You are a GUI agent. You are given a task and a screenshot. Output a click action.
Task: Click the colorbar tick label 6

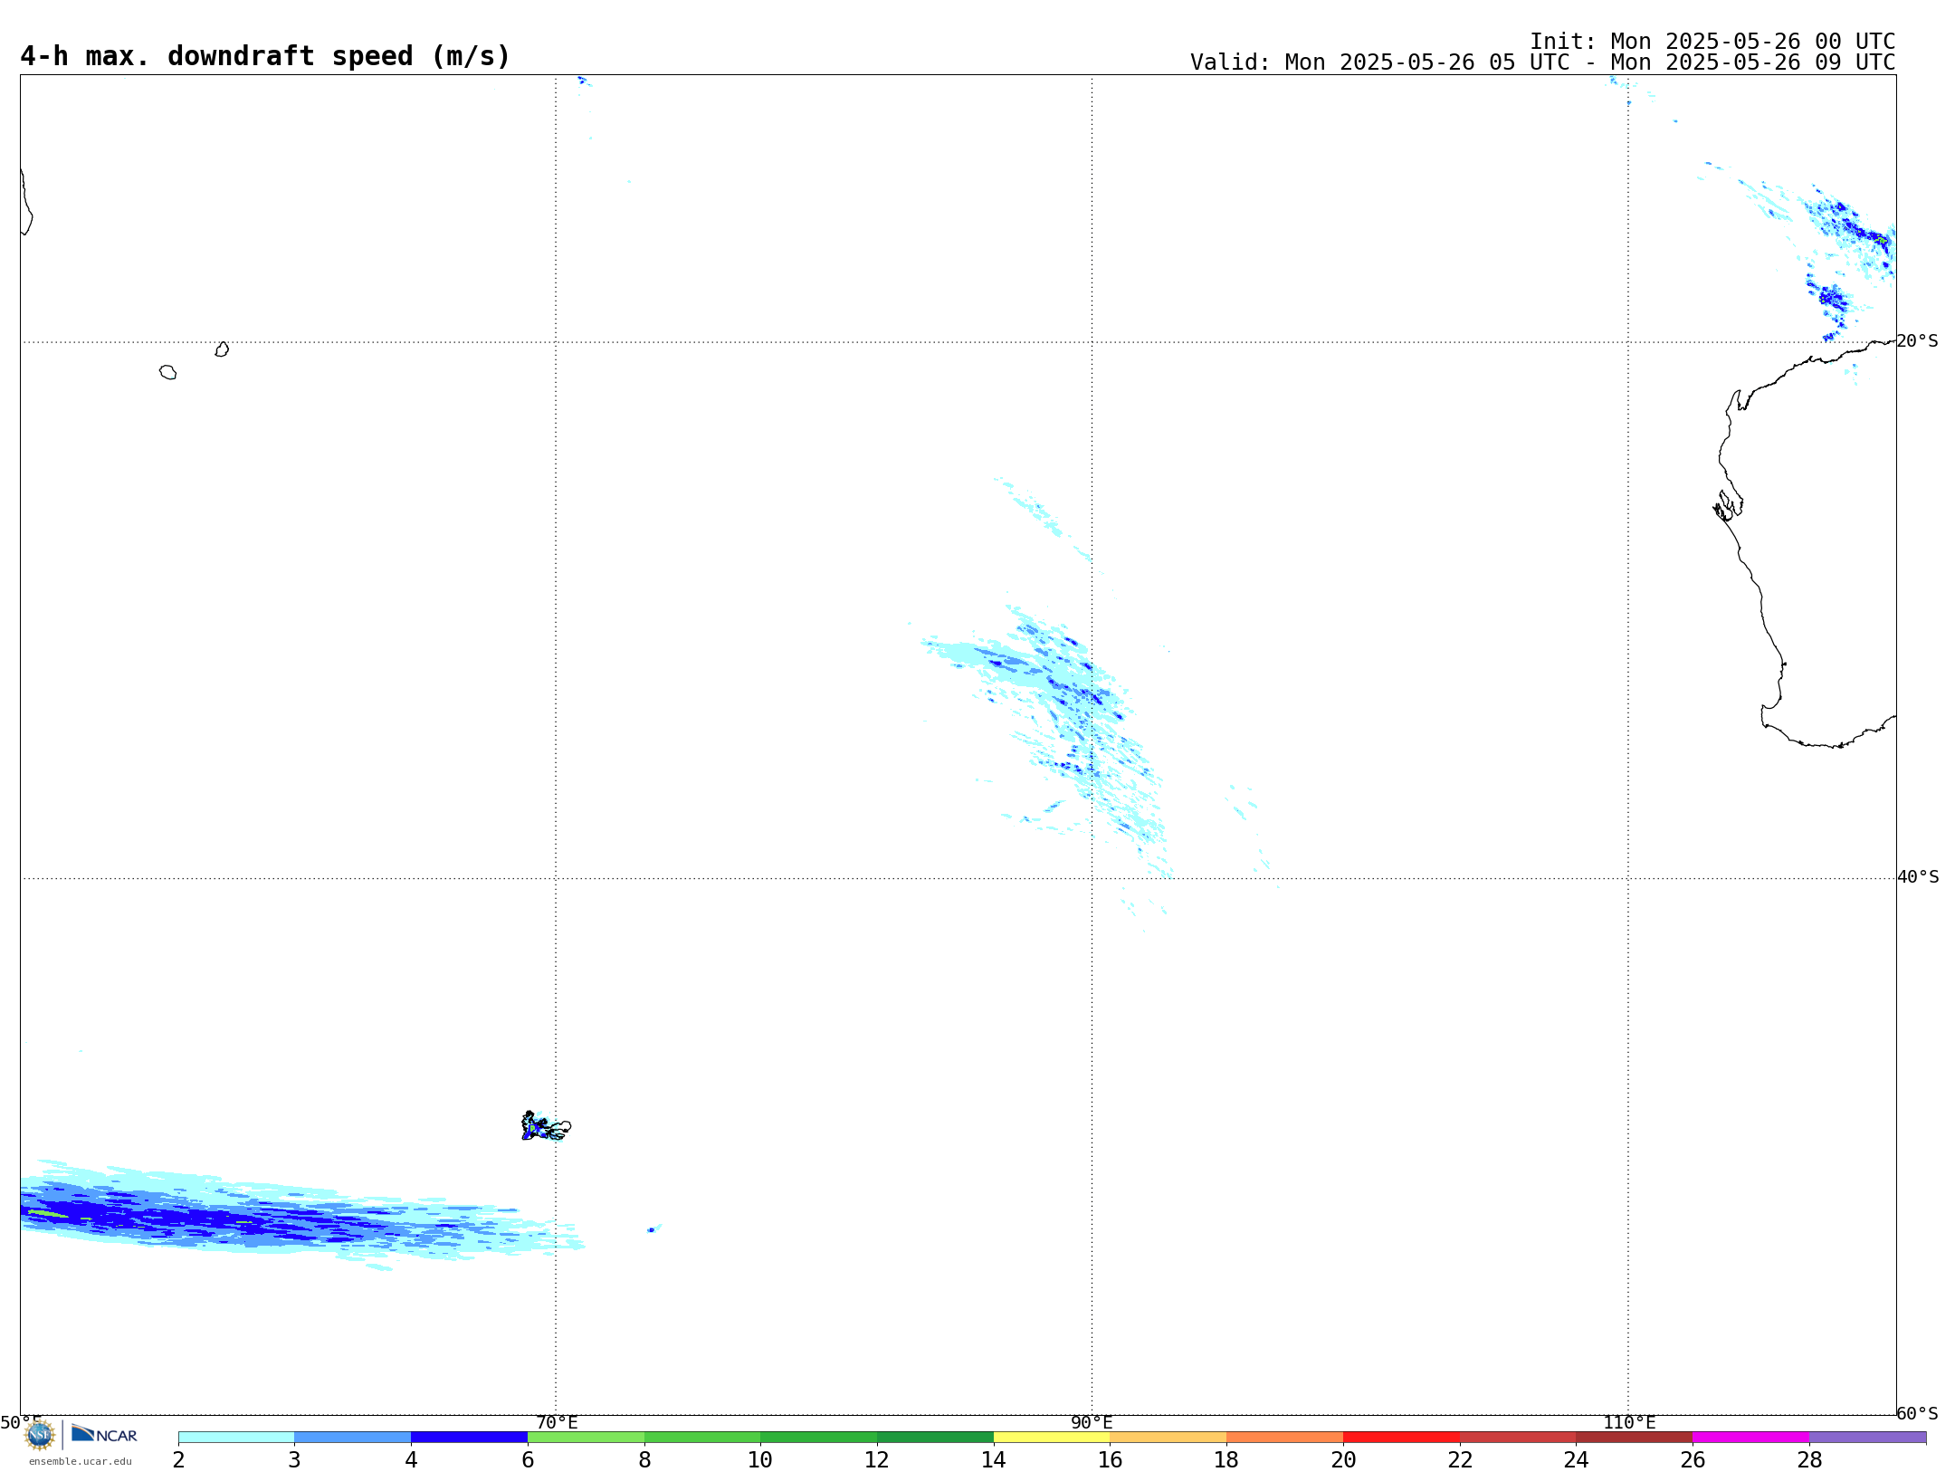point(528,1459)
